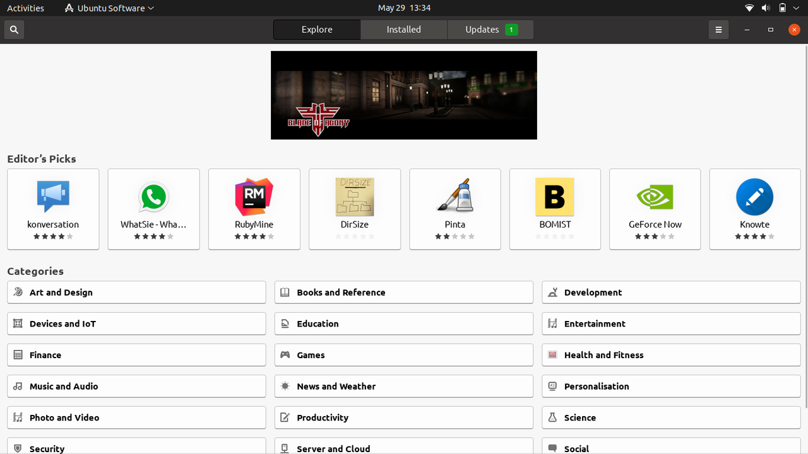
Task: Switch to the Explore tab
Action: tap(317, 30)
